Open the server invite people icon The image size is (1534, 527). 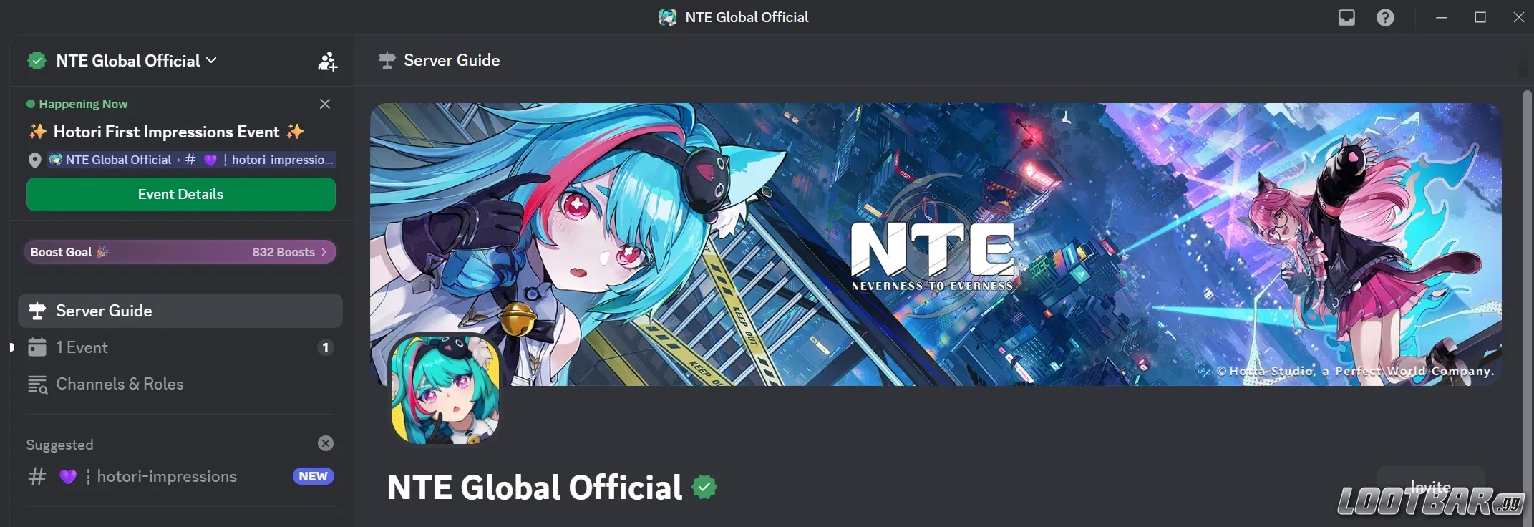pyautogui.click(x=327, y=61)
